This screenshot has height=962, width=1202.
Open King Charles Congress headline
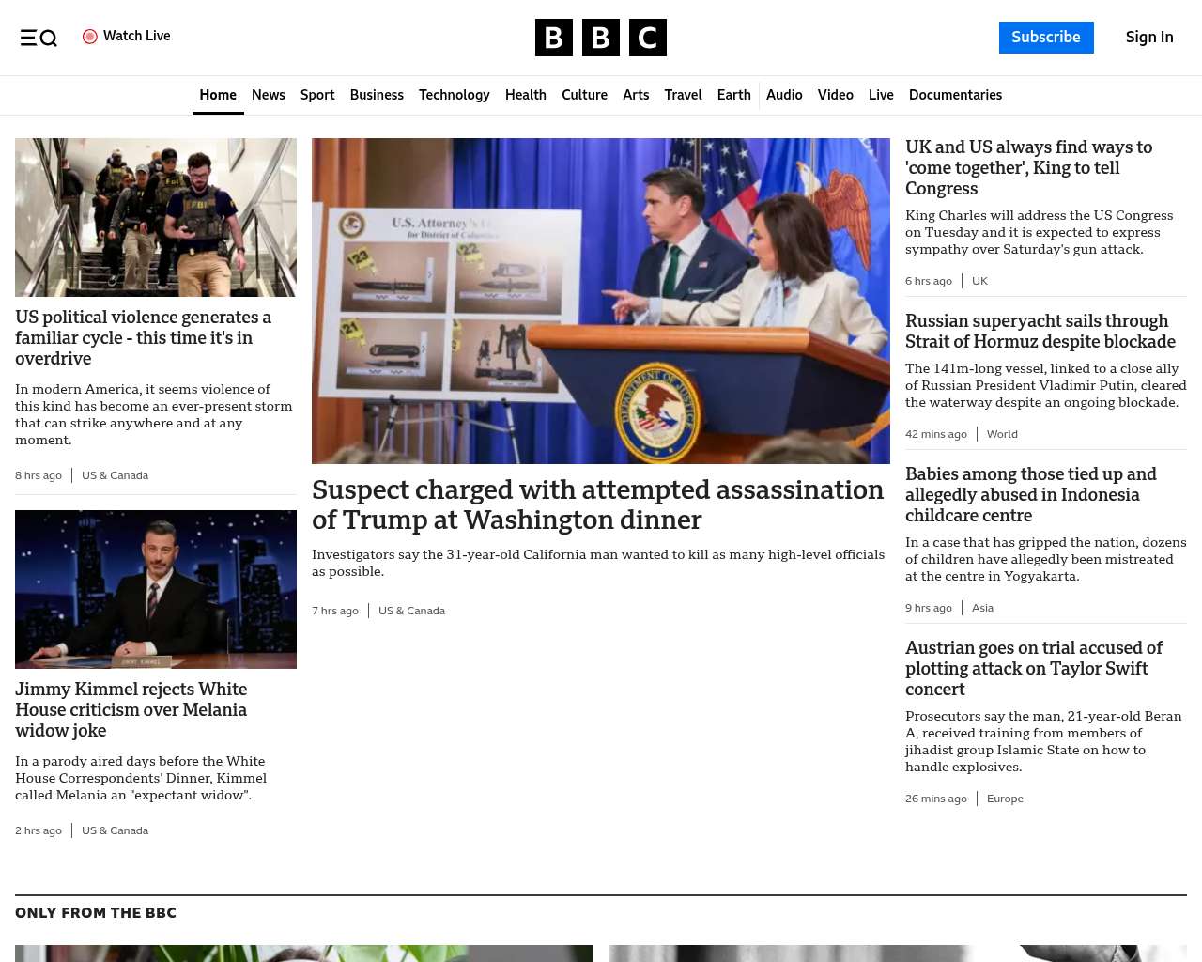tap(1028, 167)
